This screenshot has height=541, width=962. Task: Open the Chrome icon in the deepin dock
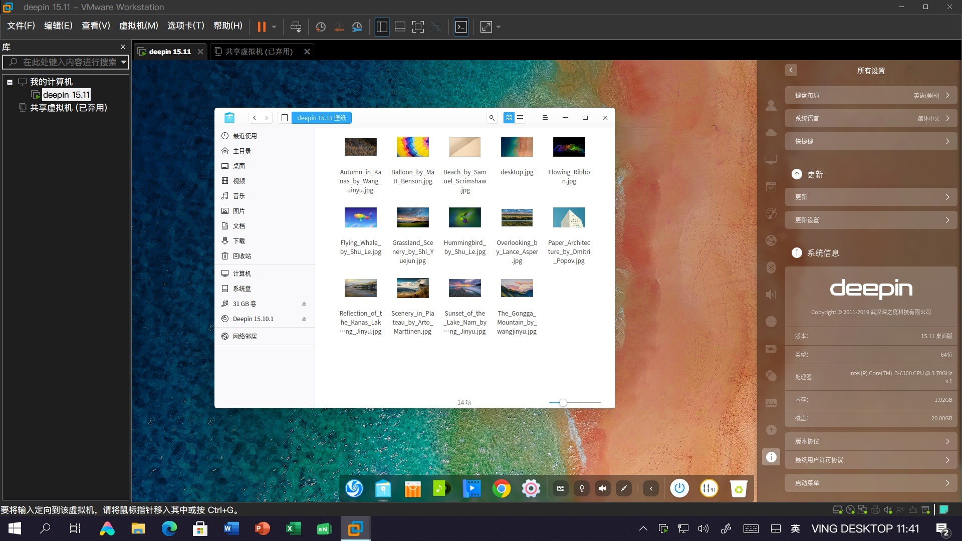501,488
